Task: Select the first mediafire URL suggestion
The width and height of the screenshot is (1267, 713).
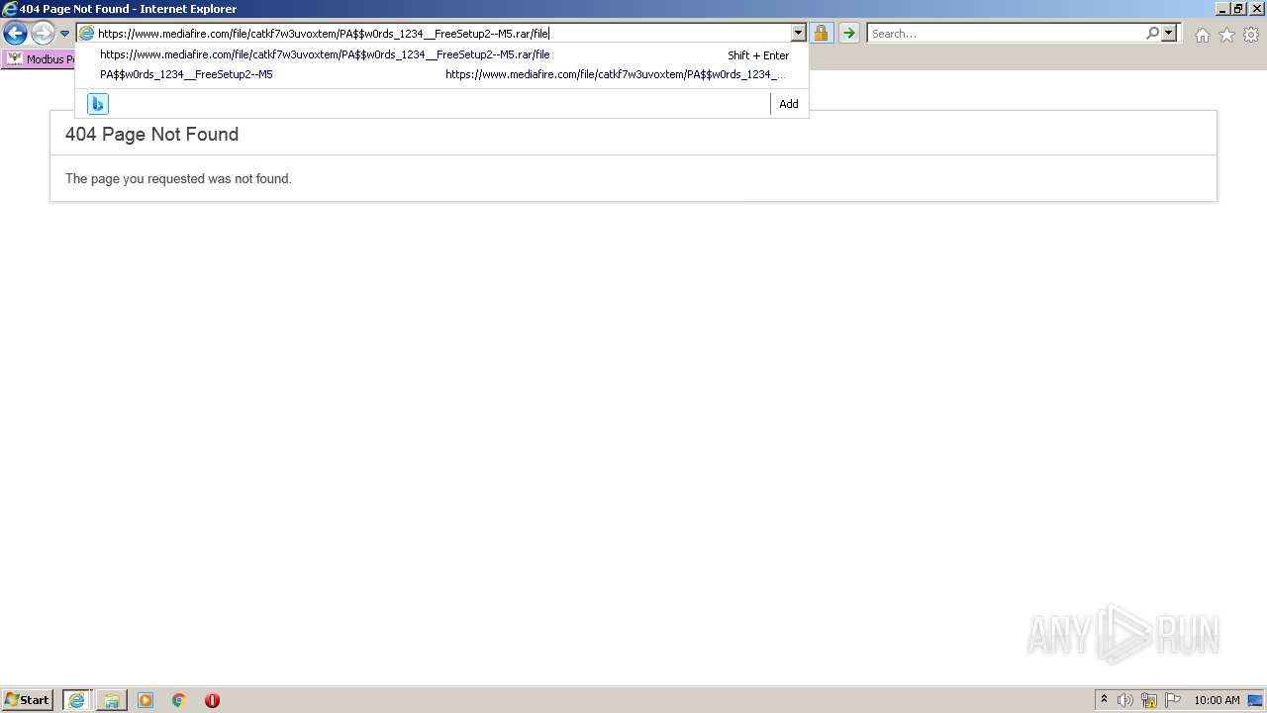Action: click(442, 55)
